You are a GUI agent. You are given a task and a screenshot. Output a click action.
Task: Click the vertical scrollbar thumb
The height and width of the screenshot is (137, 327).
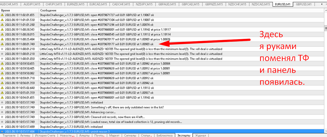click(x=325, y=28)
